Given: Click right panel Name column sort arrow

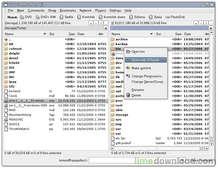Looking at the screenshot, I should 151,34.
